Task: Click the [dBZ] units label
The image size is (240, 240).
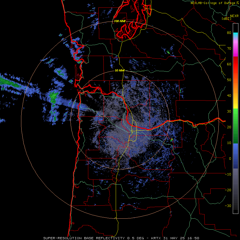Action: (x=226, y=18)
